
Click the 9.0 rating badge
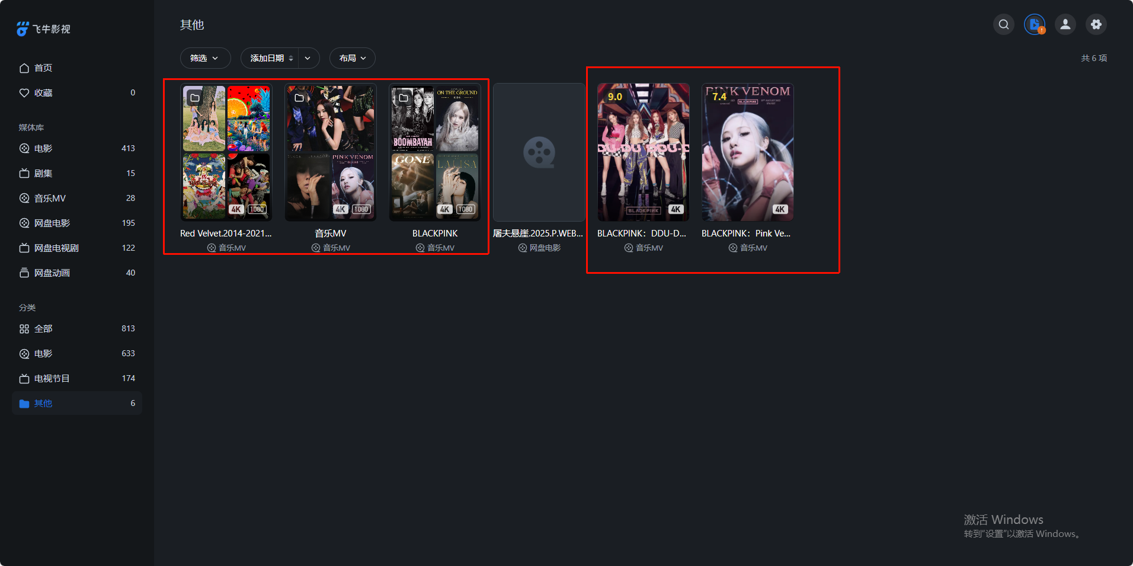(x=615, y=97)
